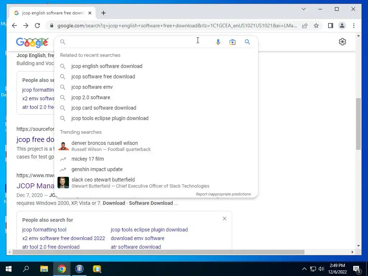Select suggestion jcop english software download
Screen dimensions: 368x276
click(x=156, y=66)
